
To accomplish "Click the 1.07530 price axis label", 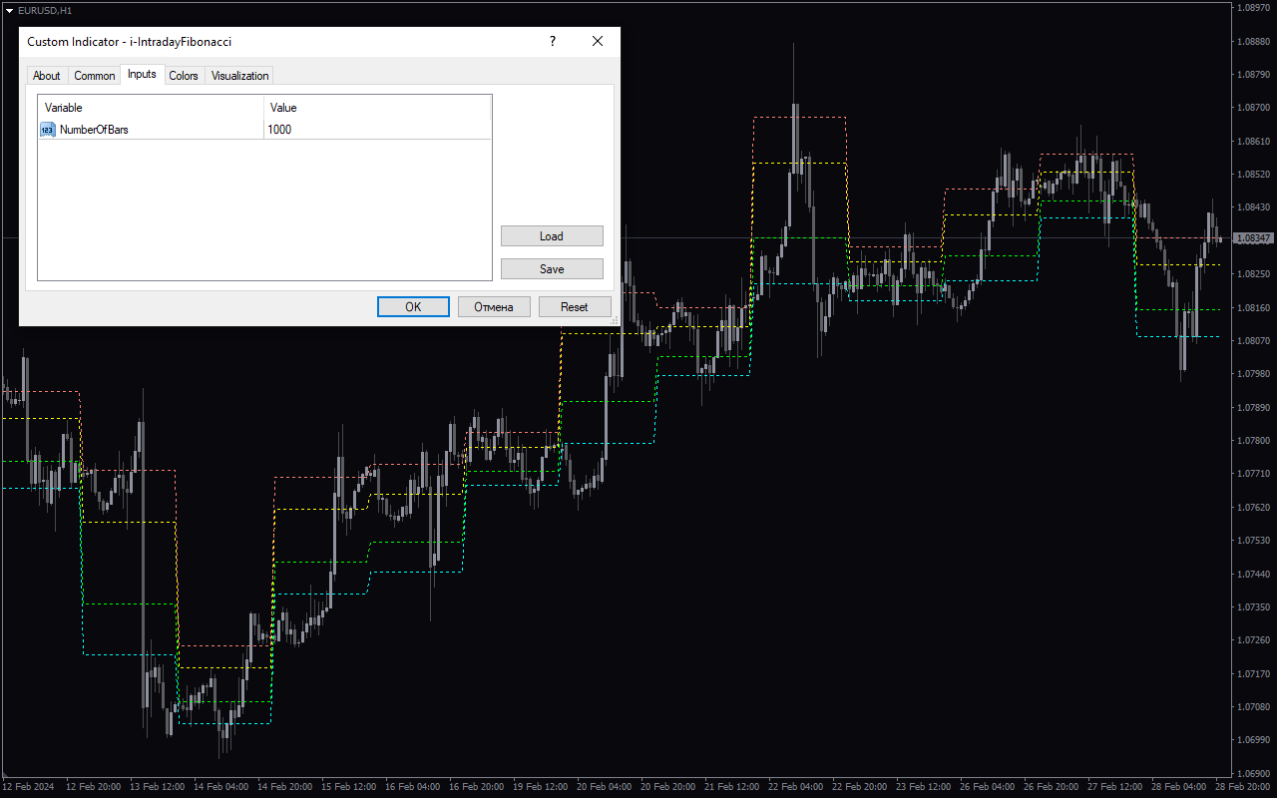I will [1254, 540].
